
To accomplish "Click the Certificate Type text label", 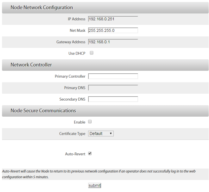I will pyautogui.click(x=72, y=134).
